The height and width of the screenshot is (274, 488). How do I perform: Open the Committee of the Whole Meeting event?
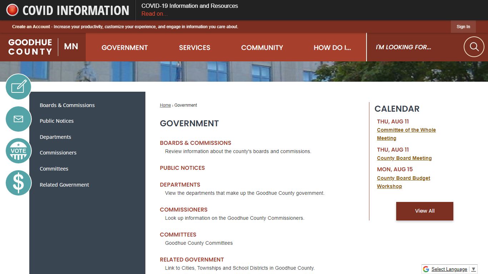[x=406, y=134]
